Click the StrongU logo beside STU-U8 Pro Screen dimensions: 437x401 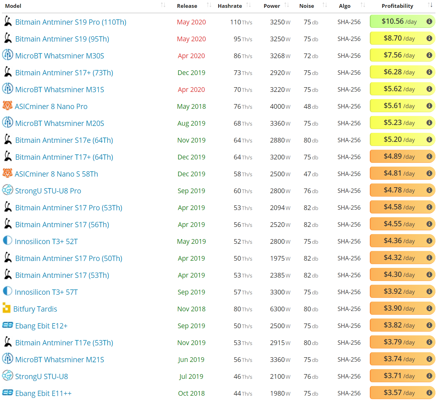pos(8,190)
